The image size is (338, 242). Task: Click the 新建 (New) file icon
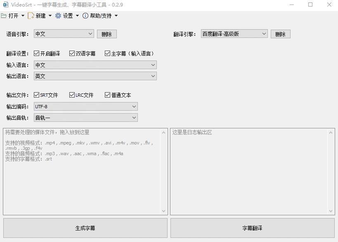(30, 15)
